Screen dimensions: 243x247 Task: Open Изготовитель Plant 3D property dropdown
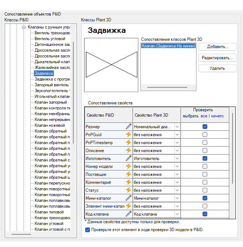point(177,158)
